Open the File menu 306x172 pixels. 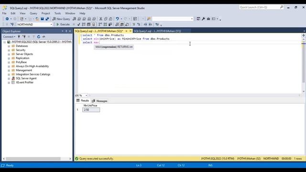[4, 13]
